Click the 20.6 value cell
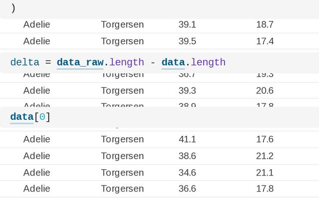319x199 pixels. tap(265, 91)
